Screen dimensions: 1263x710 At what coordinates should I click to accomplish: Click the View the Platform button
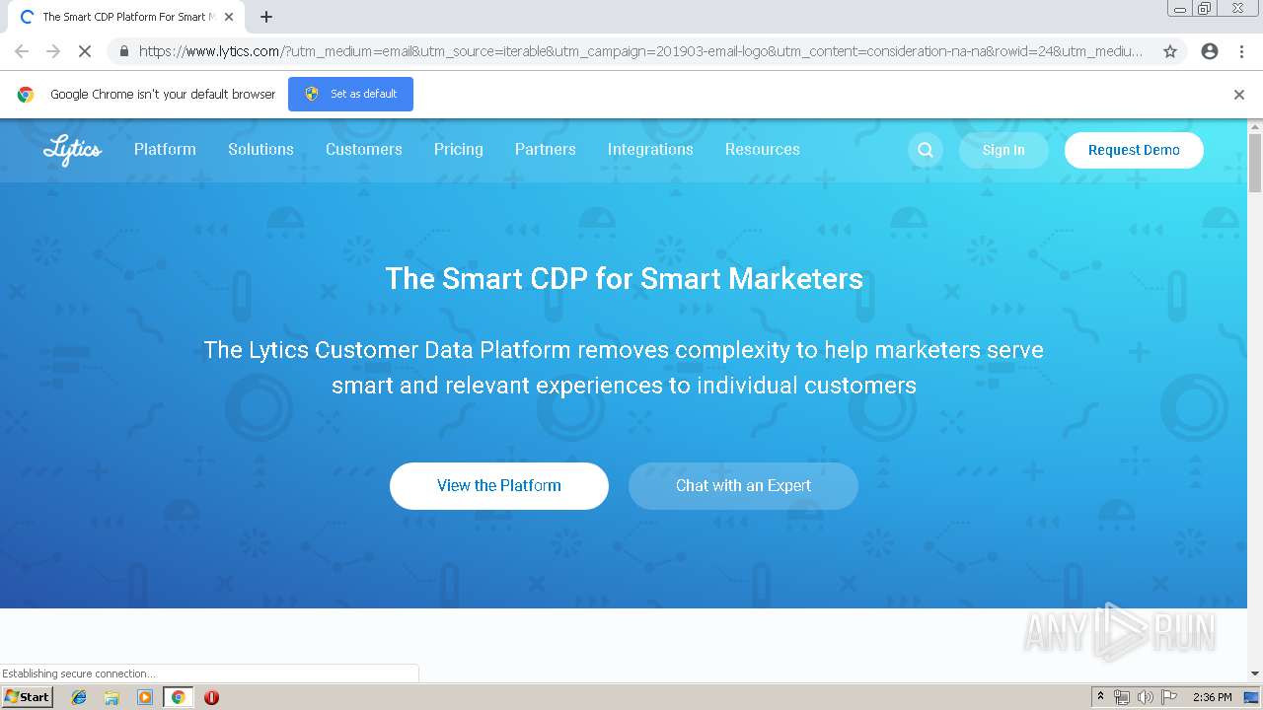coord(499,486)
